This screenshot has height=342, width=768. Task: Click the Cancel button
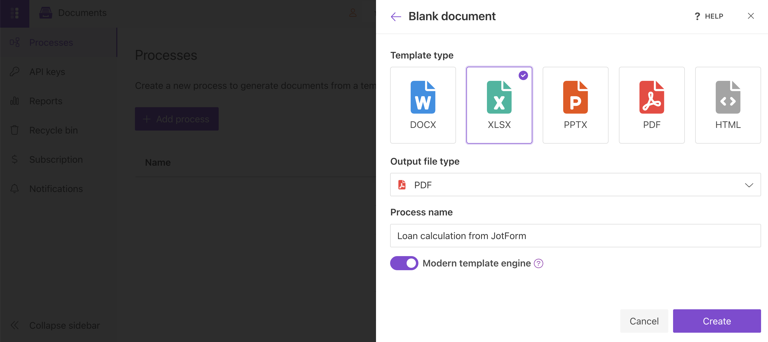(644, 321)
